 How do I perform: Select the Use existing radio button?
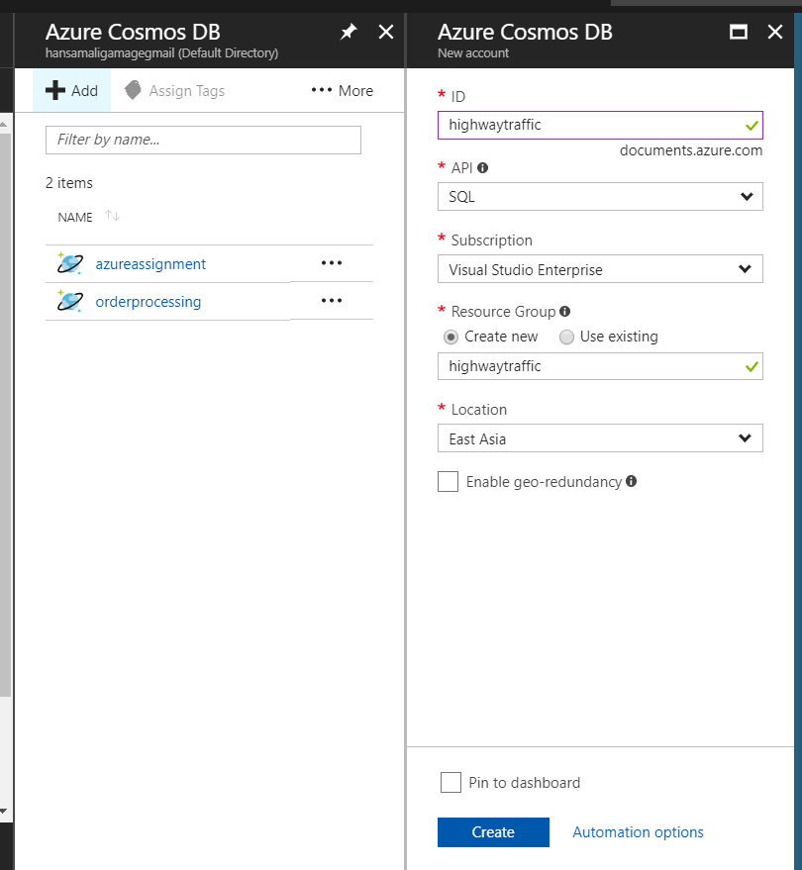coord(566,337)
